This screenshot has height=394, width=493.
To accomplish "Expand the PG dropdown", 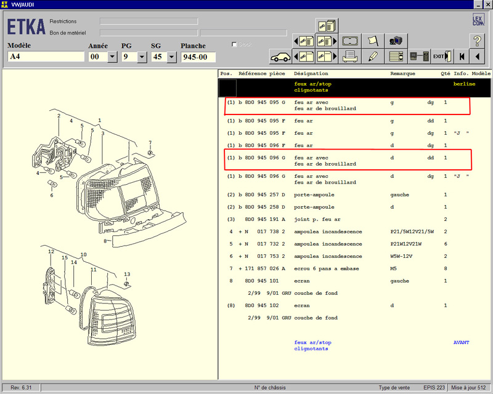I will click(x=142, y=57).
